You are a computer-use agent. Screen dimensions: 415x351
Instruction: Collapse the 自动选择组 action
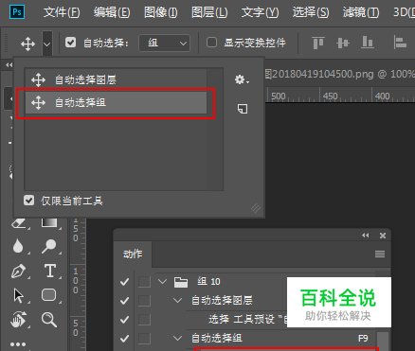pyautogui.click(x=178, y=339)
